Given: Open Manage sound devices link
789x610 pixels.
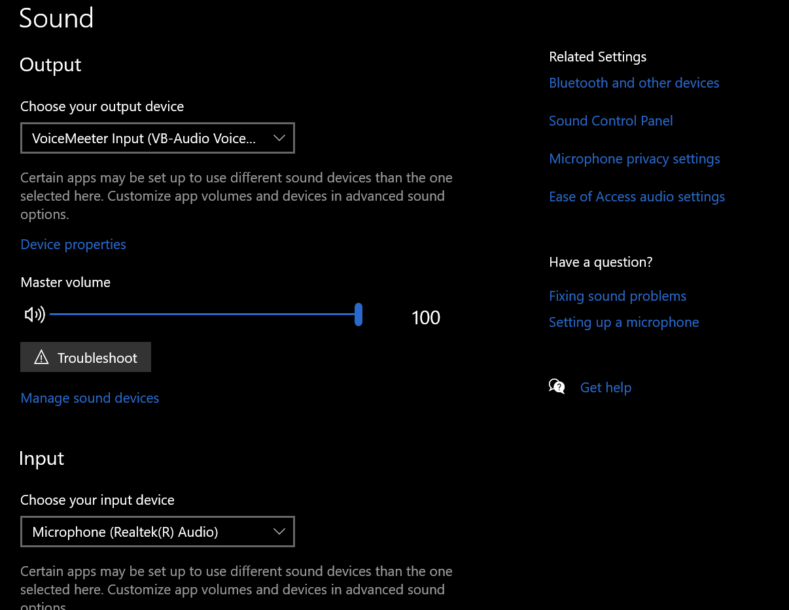Looking at the screenshot, I should (x=90, y=398).
